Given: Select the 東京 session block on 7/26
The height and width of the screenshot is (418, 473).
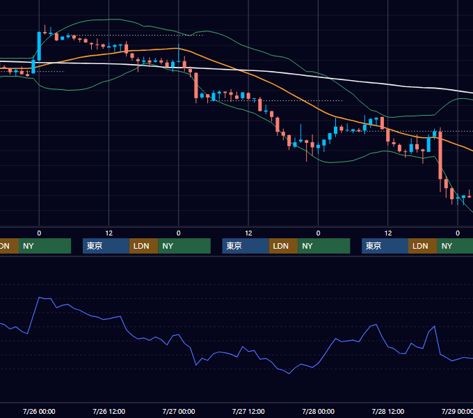Looking at the screenshot, I should point(106,246).
